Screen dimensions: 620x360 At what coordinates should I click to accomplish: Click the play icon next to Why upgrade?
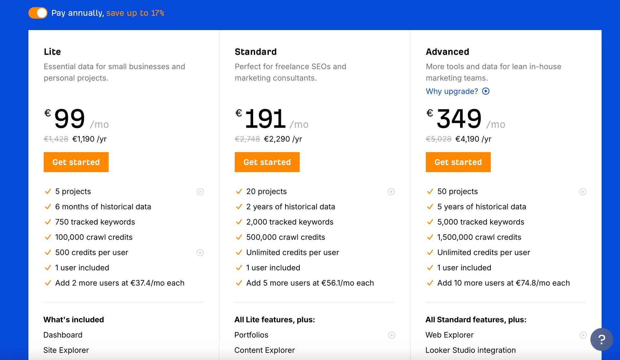[x=486, y=91]
